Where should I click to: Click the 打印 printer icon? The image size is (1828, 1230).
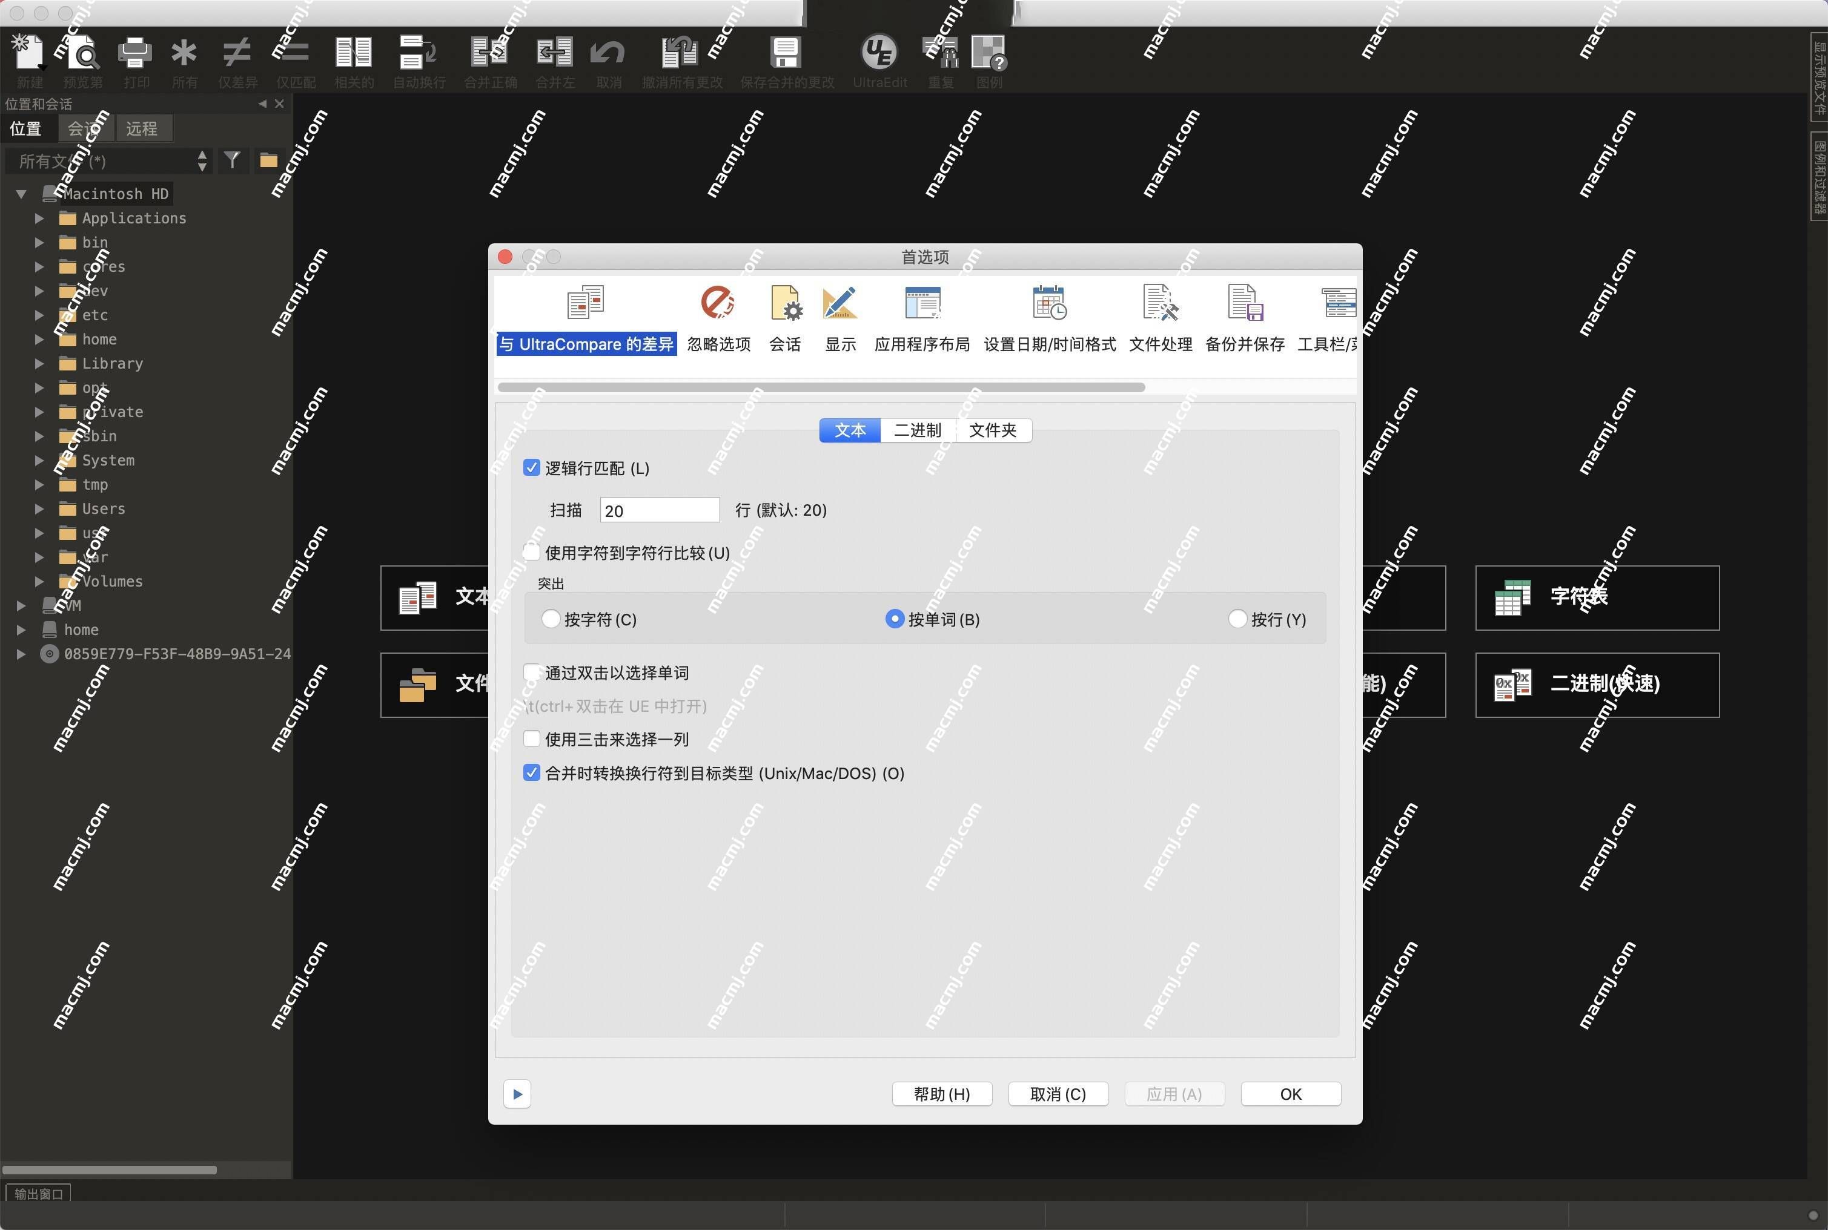tap(135, 53)
